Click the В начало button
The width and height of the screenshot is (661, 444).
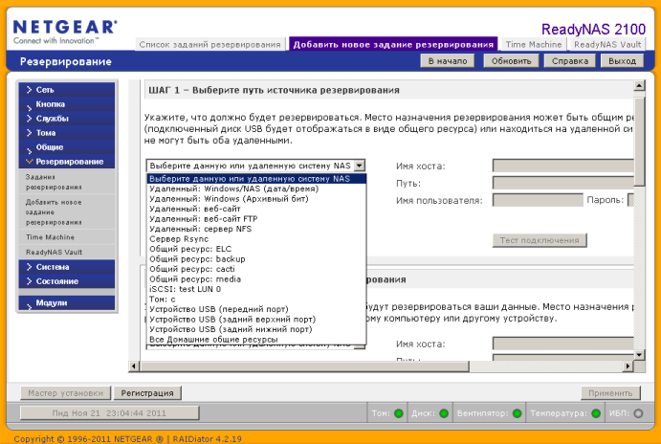click(448, 61)
